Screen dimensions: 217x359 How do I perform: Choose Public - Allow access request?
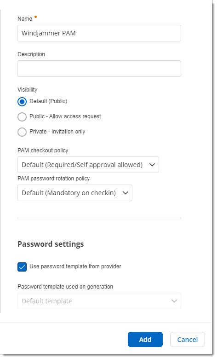[x=22, y=117]
